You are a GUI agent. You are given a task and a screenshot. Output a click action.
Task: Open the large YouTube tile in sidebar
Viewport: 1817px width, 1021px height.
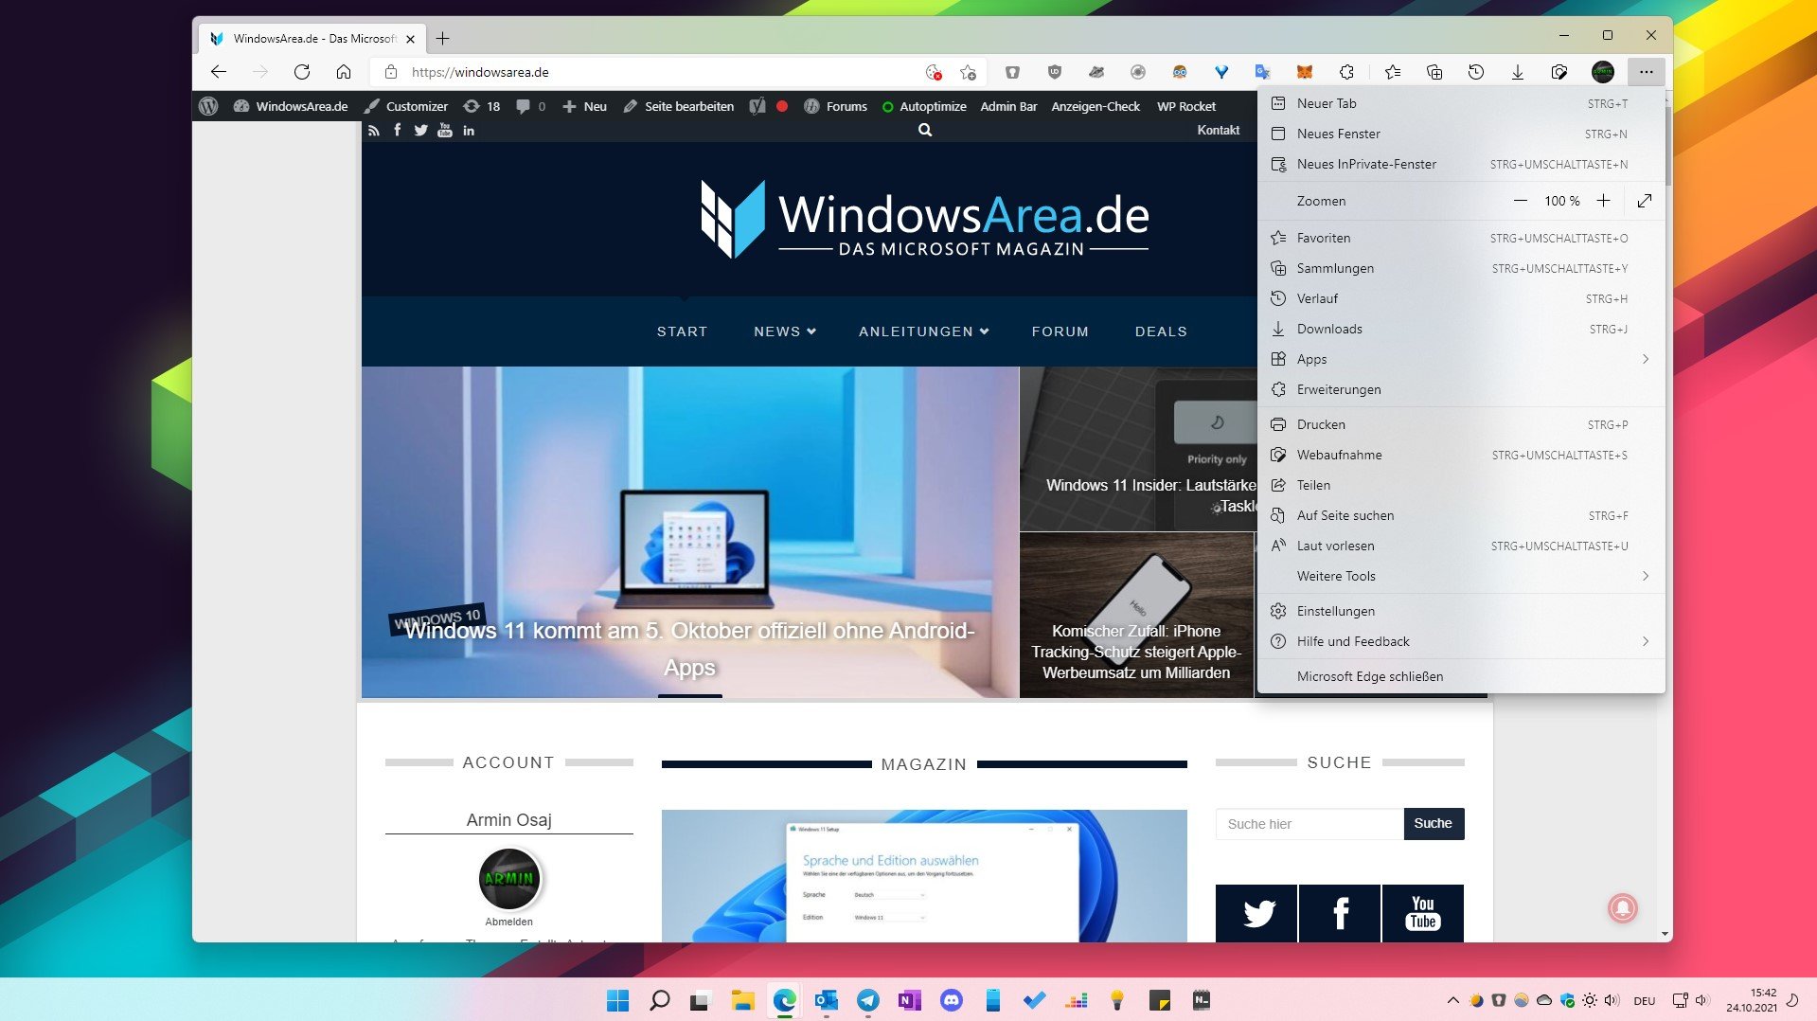coord(1422,913)
